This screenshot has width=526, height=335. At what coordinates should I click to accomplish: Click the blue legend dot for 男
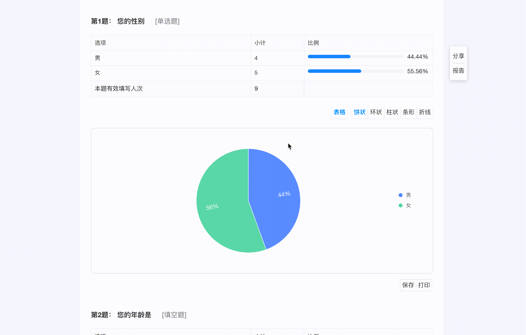(x=400, y=195)
